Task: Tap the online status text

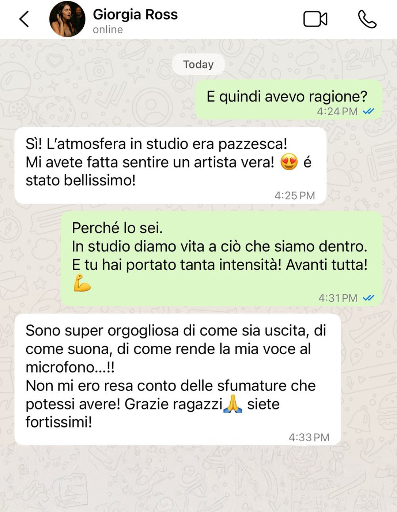Action: 108,30
